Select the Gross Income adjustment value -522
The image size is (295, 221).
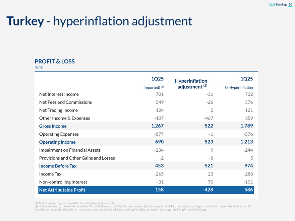208,126
